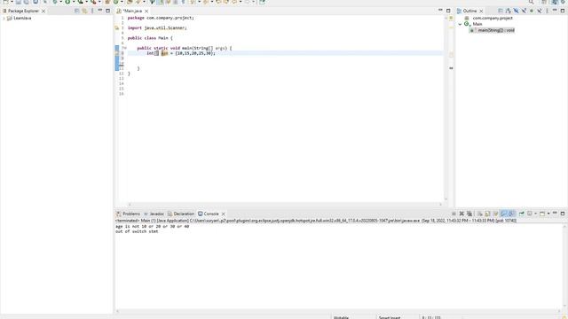Toggle Sort in Outline toolbar

pyautogui.click(x=509, y=11)
